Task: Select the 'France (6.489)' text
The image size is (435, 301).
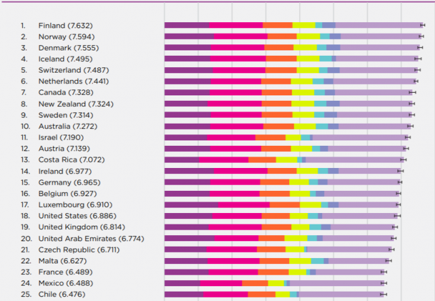Action: click(65, 272)
